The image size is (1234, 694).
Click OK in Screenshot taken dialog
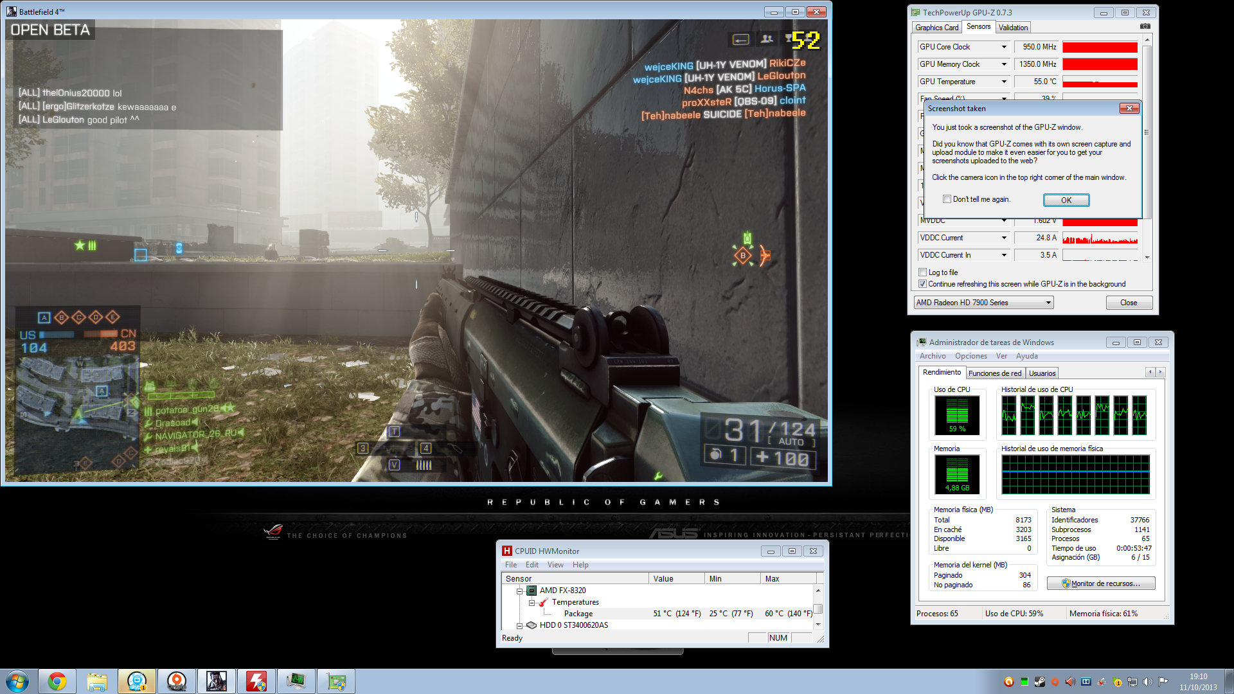[x=1066, y=200]
